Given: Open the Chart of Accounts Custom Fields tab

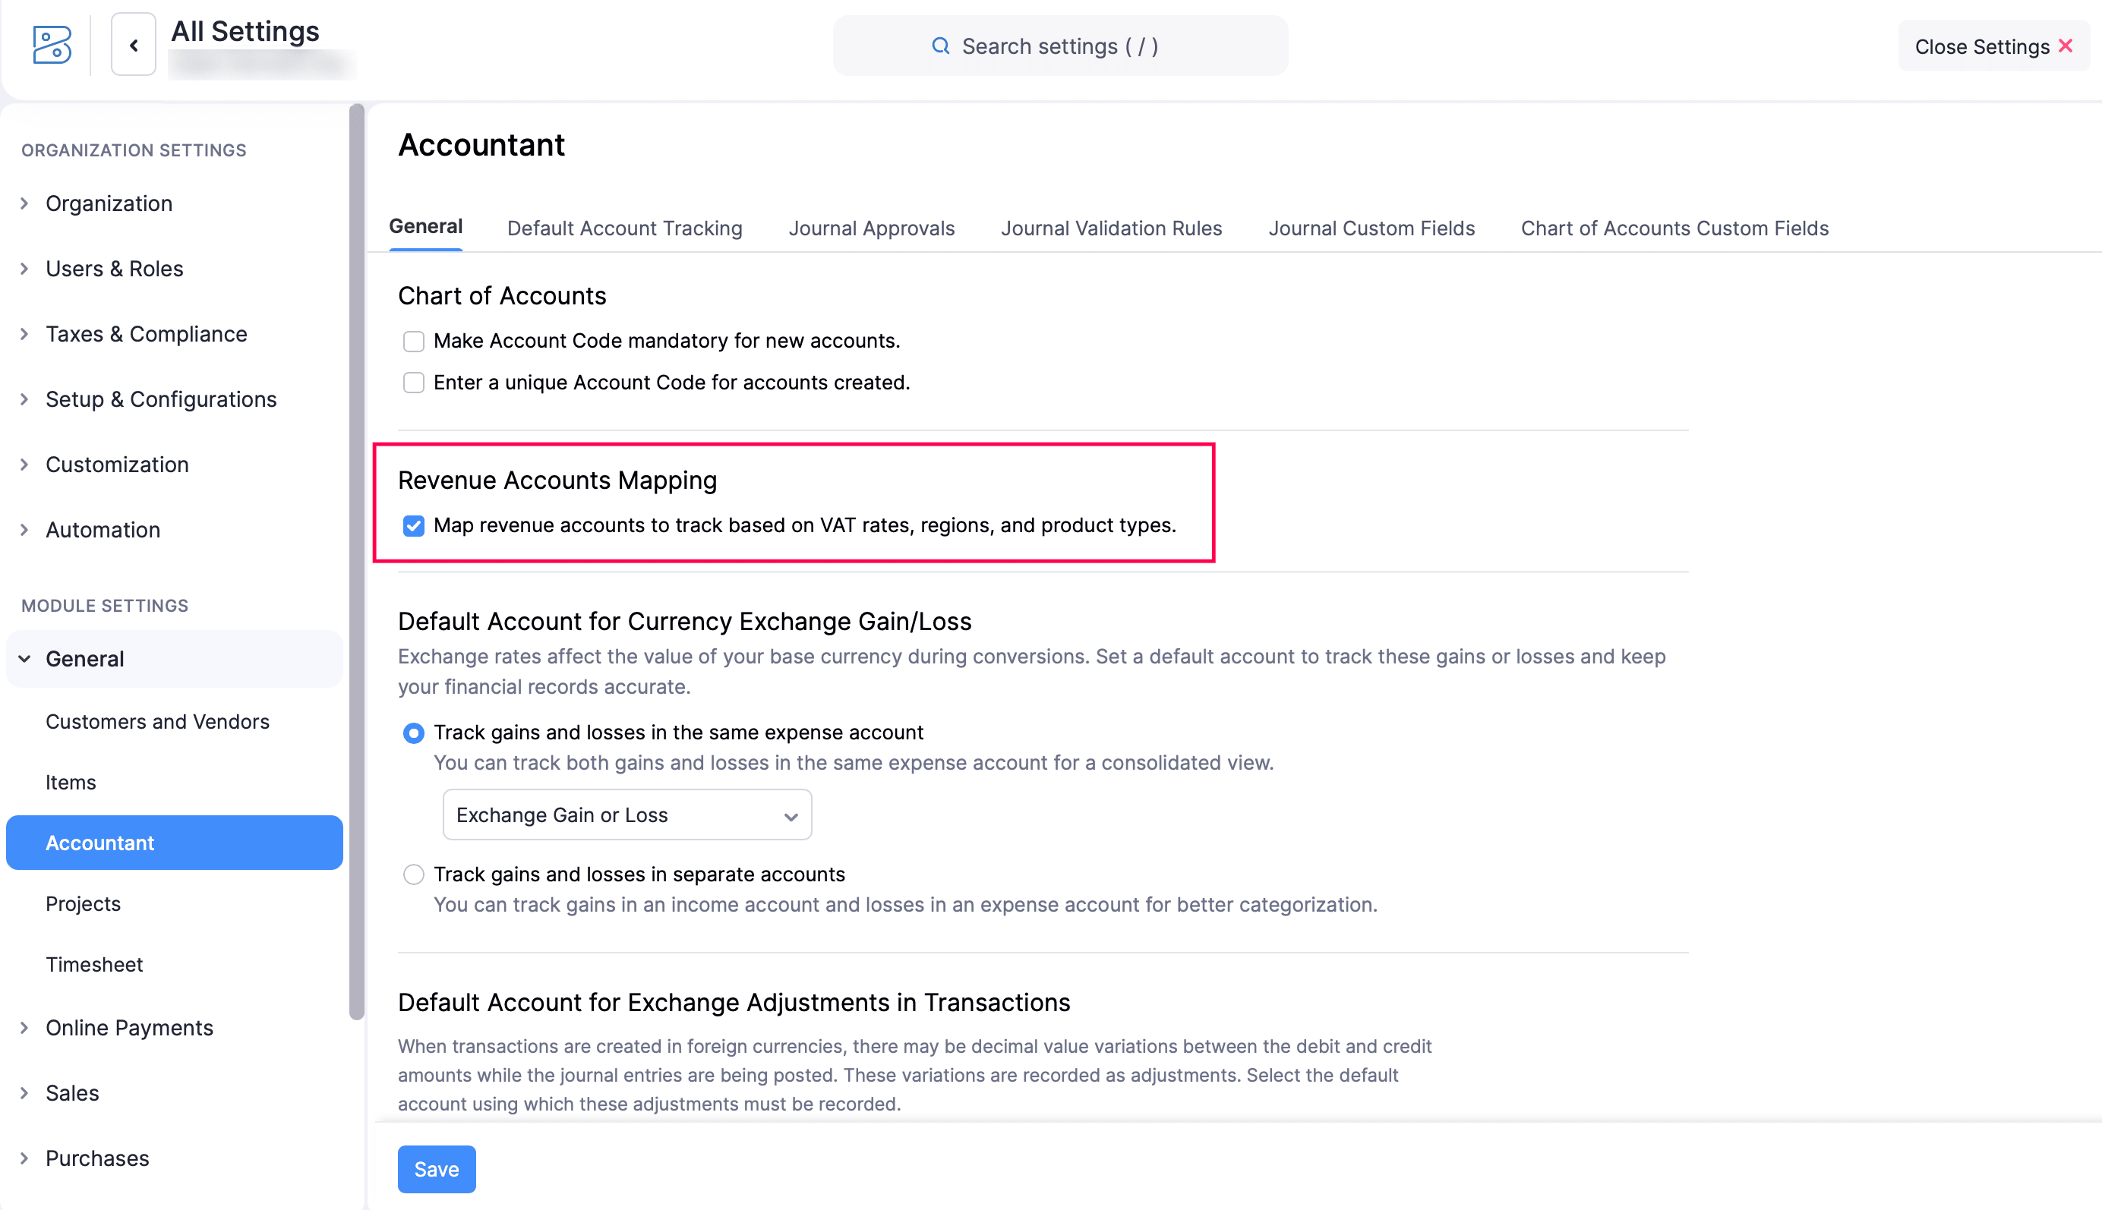Looking at the screenshot, I should click(1674, 228).
